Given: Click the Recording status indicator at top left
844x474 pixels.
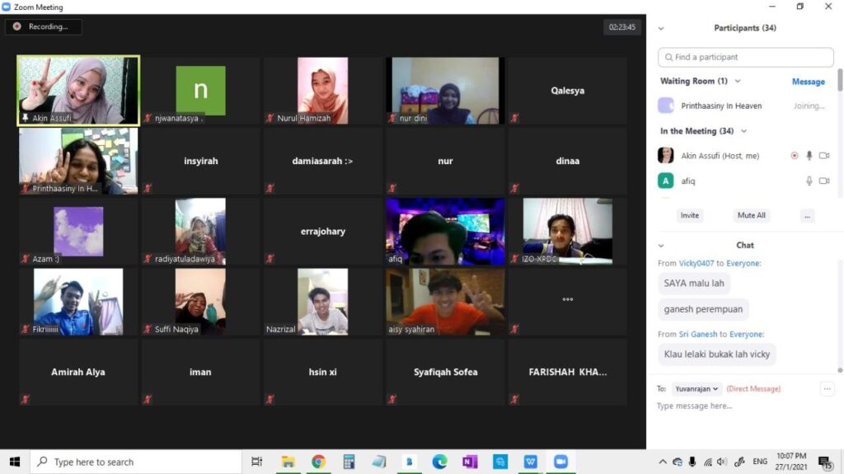Looking at the screenshot, I should coord(43,26).
